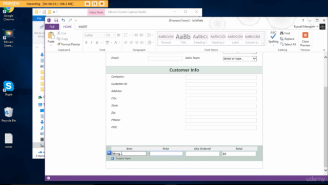Image resolution: width=328 pixels, height=185 pixels.
Task: Open the File tab in Explorer window
Action: (x=39, y=18)
